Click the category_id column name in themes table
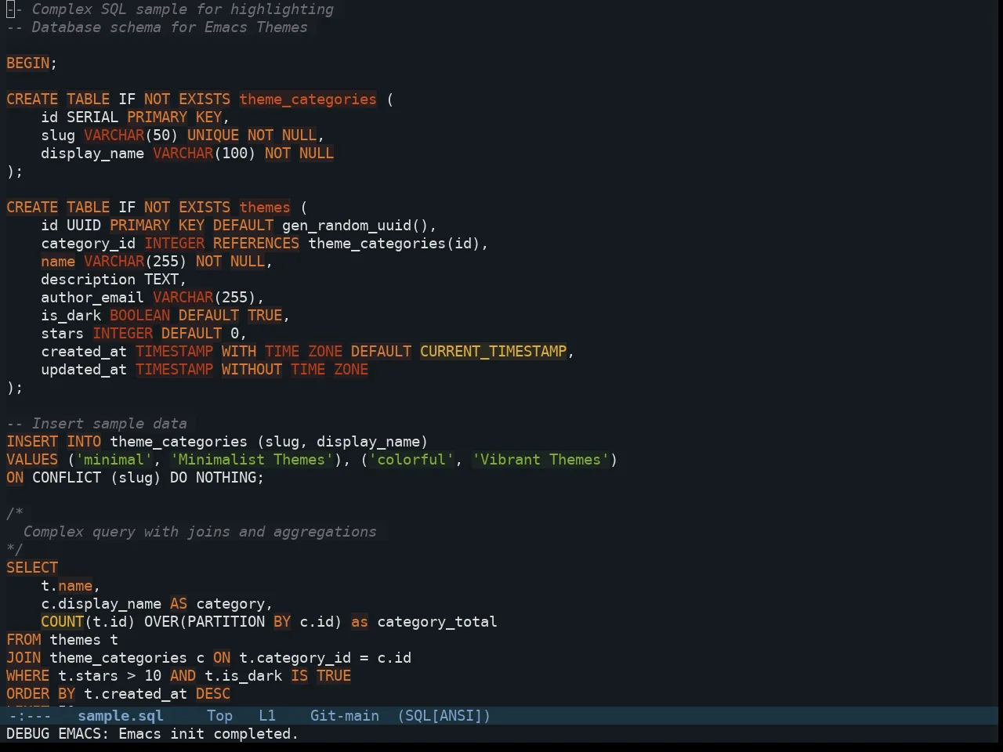Screen dimensions: 1003x752 88,243
